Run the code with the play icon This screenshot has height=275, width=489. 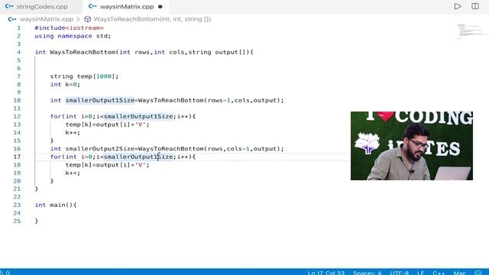pos(458,6)
